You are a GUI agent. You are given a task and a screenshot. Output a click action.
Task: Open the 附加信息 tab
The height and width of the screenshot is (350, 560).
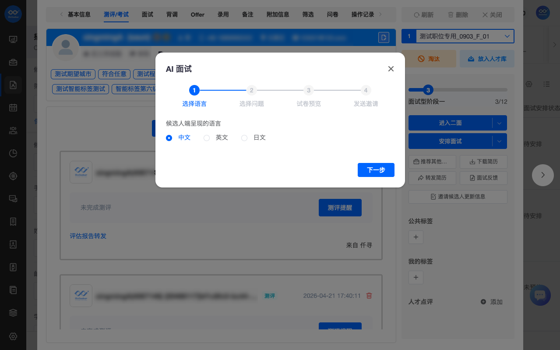point(278,14)
